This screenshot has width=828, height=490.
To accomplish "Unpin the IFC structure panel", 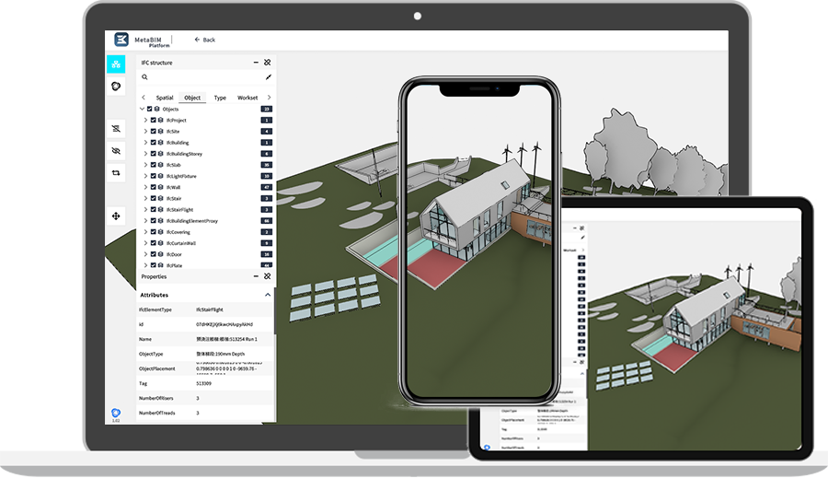I will coord(268,63).
